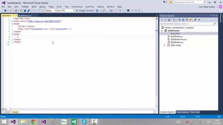The image size is (223, 125).
Task: Close the index.html tab
Action: [16, 16]
